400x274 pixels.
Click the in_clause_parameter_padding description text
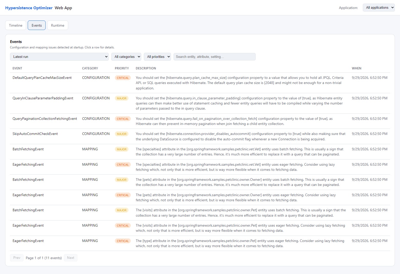coord(239,103)
